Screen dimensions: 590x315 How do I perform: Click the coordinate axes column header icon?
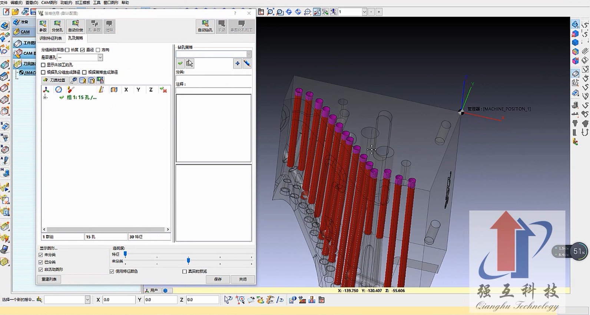click(x=46, y=90)
